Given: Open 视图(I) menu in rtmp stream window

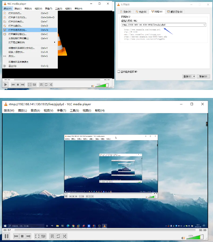Looking at the screenshot, I should pos(87,111).
